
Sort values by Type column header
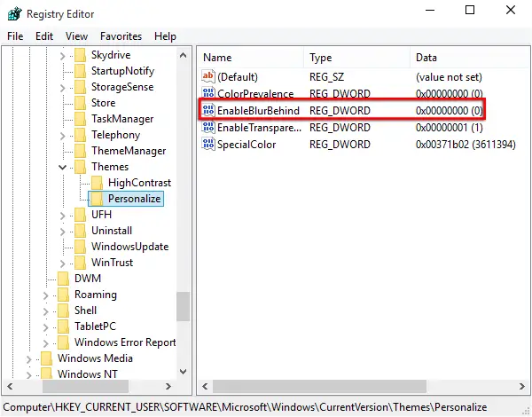click(356, 58)
